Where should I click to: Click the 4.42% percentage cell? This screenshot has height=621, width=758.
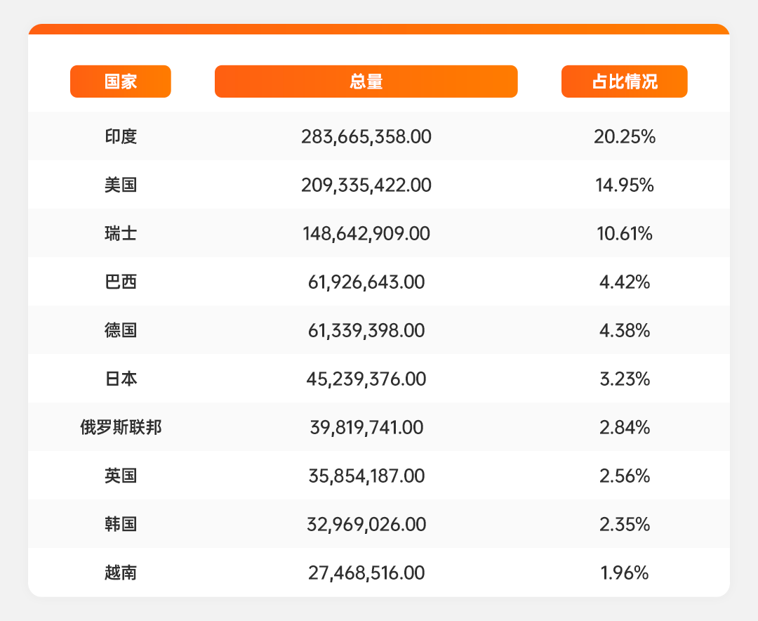click(624, 282)
